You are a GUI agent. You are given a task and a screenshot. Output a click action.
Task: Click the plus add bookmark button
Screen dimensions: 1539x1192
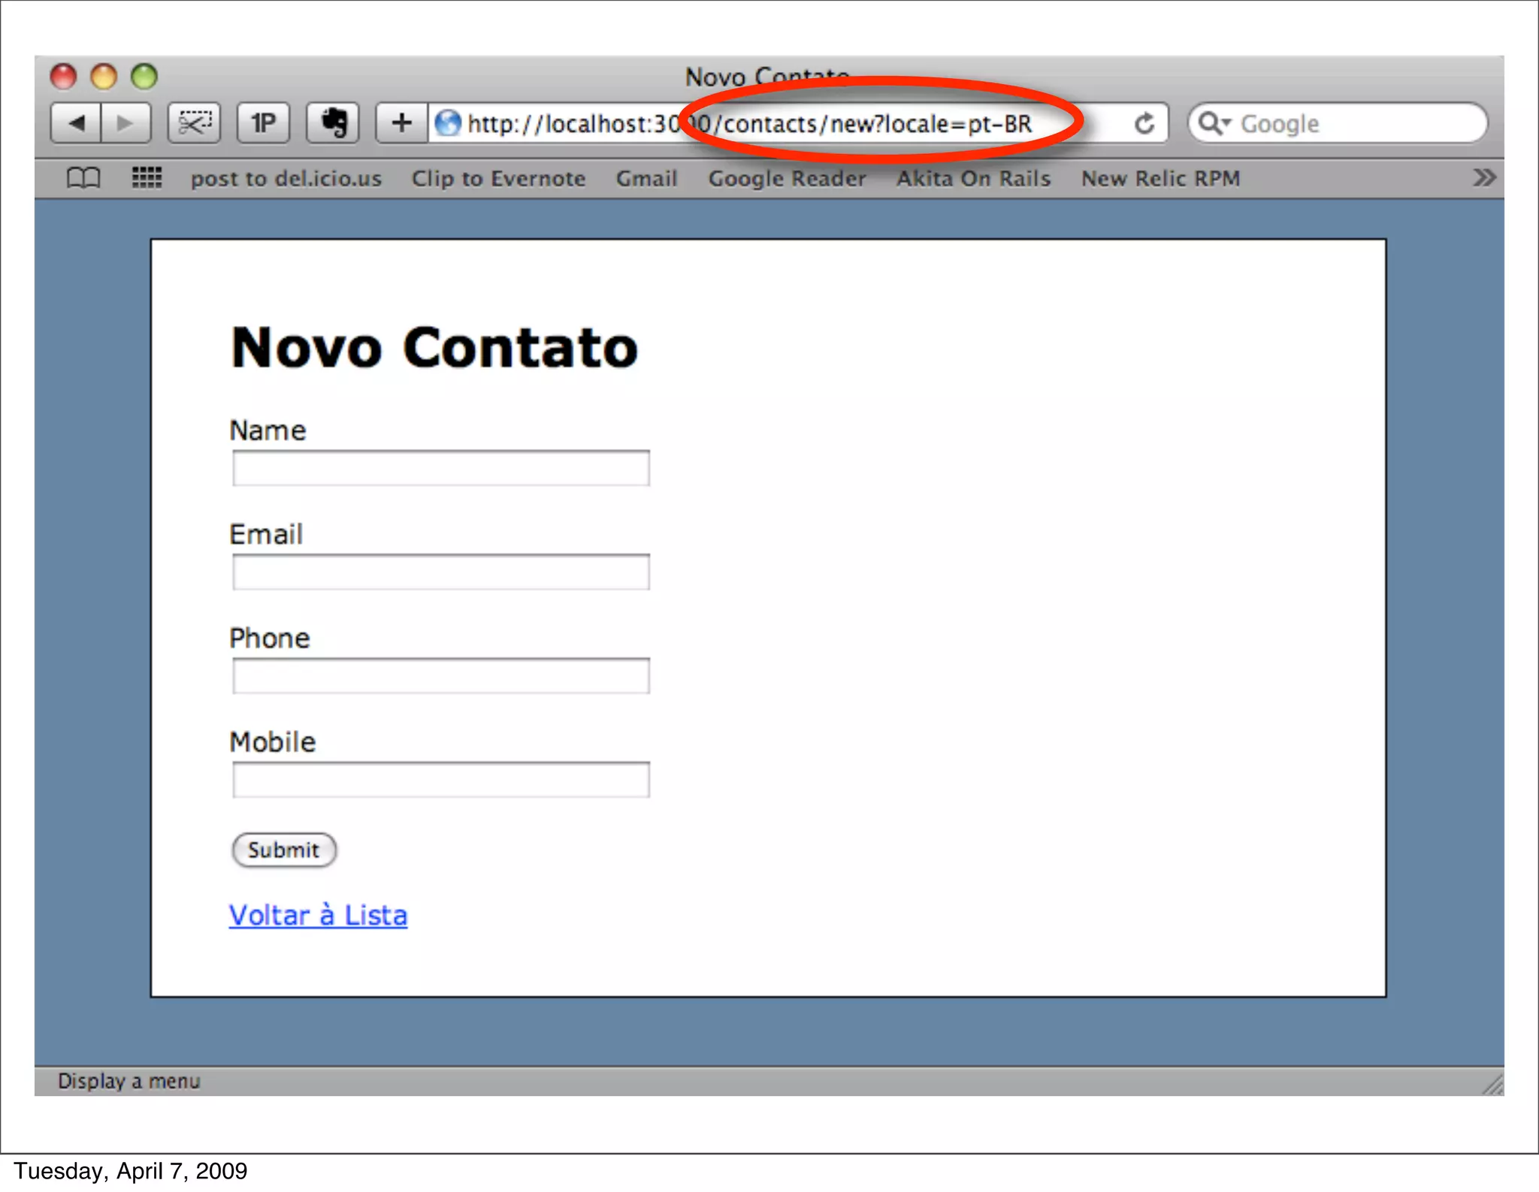[x=402, y=122]
